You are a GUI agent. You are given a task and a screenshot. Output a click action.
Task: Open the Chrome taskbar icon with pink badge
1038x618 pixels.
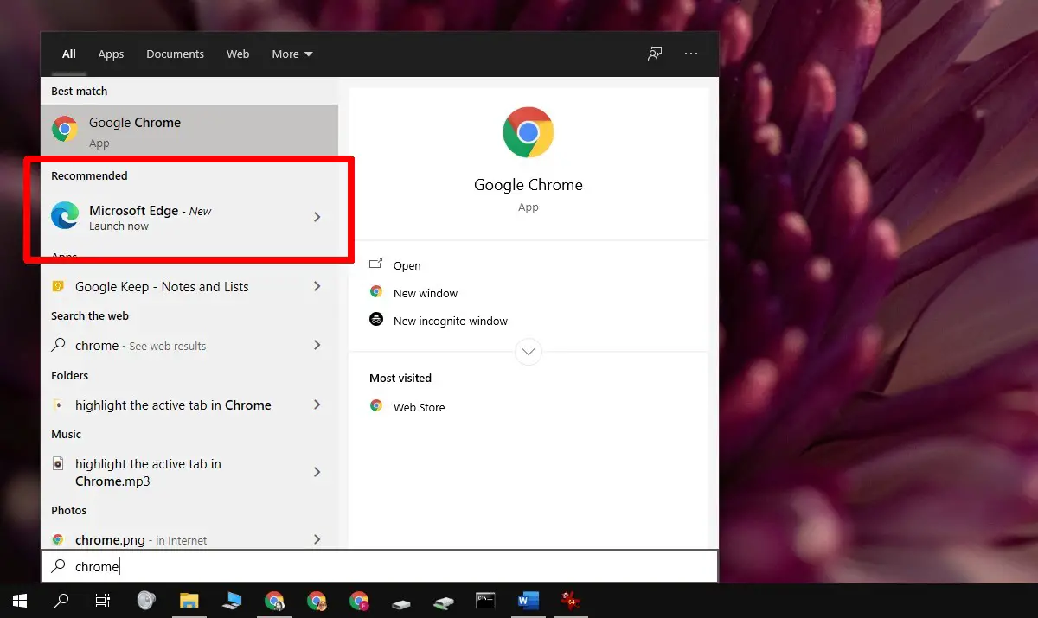pos(359,601)
